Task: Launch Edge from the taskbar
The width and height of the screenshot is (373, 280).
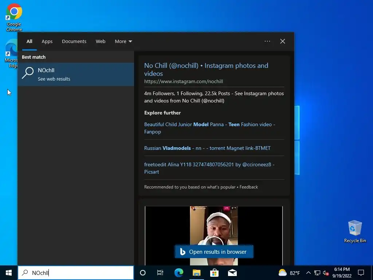Action: [x=179, y=273]
